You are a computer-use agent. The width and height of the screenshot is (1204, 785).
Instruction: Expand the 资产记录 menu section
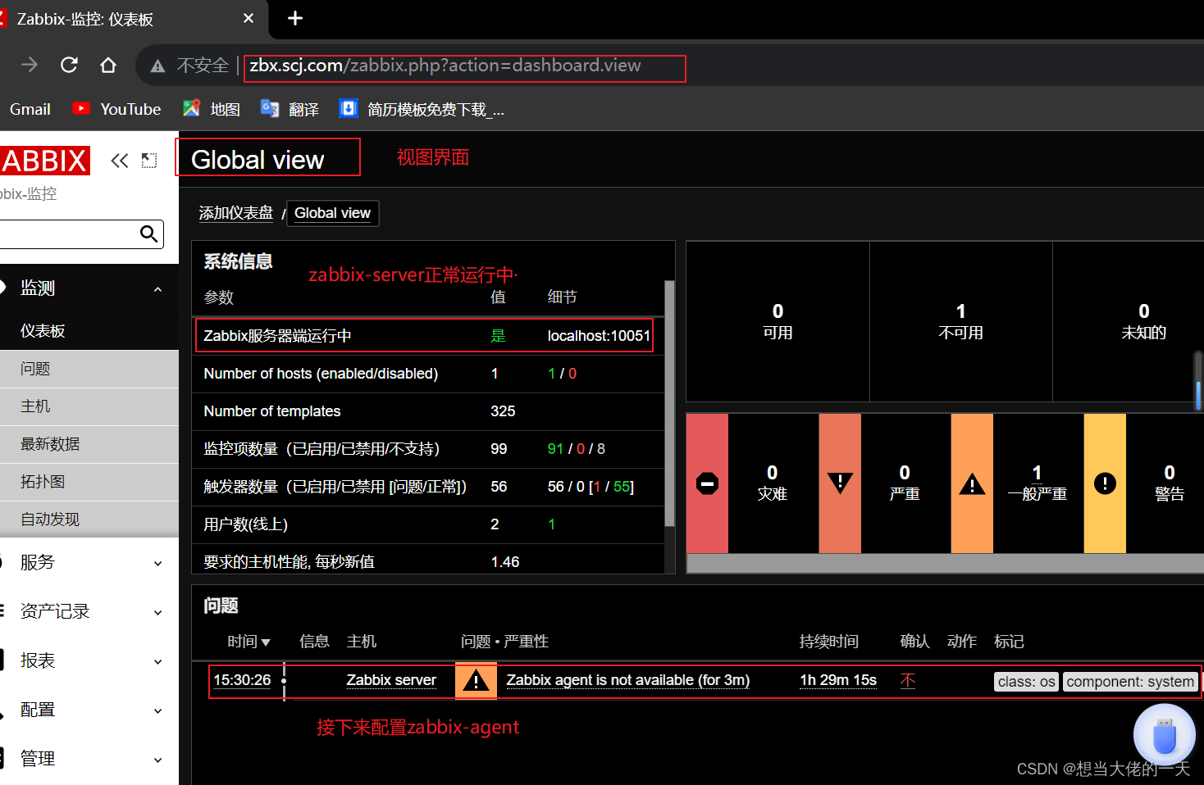pos(89,612)
